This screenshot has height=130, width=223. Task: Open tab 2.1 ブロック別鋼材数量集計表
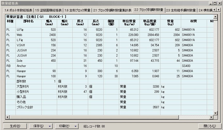point(112,10)
